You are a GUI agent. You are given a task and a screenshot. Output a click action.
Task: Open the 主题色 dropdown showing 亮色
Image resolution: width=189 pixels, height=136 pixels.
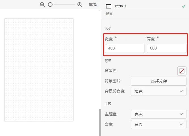(159, 114)
